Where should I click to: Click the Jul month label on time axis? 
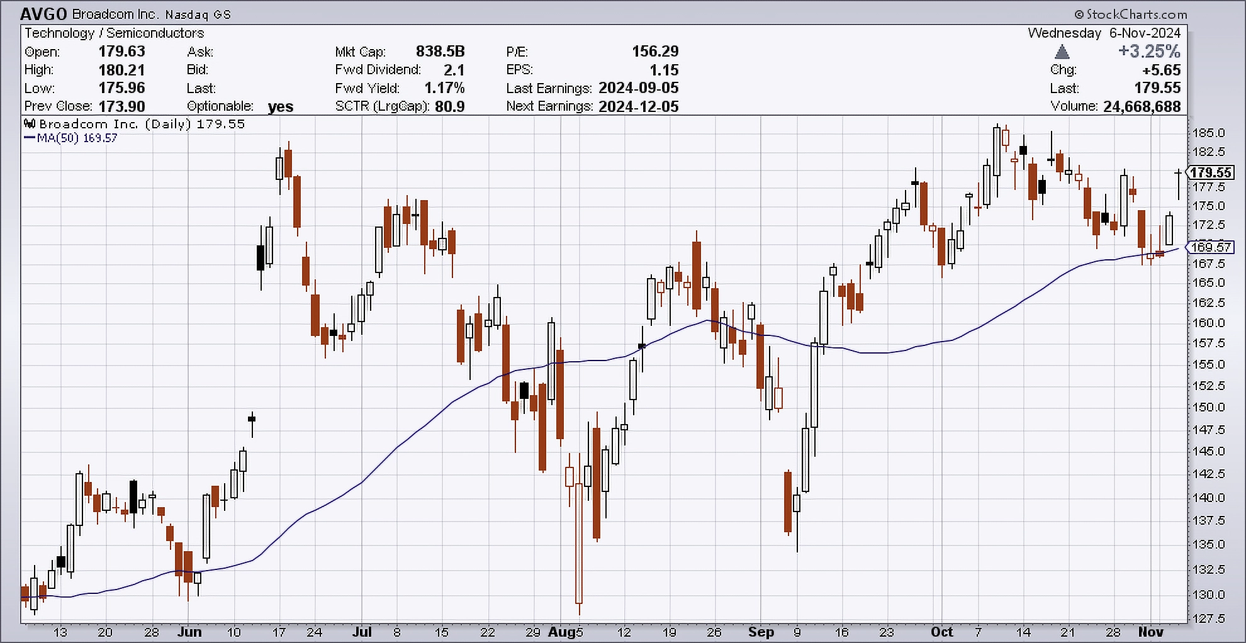tap(362, 632)
